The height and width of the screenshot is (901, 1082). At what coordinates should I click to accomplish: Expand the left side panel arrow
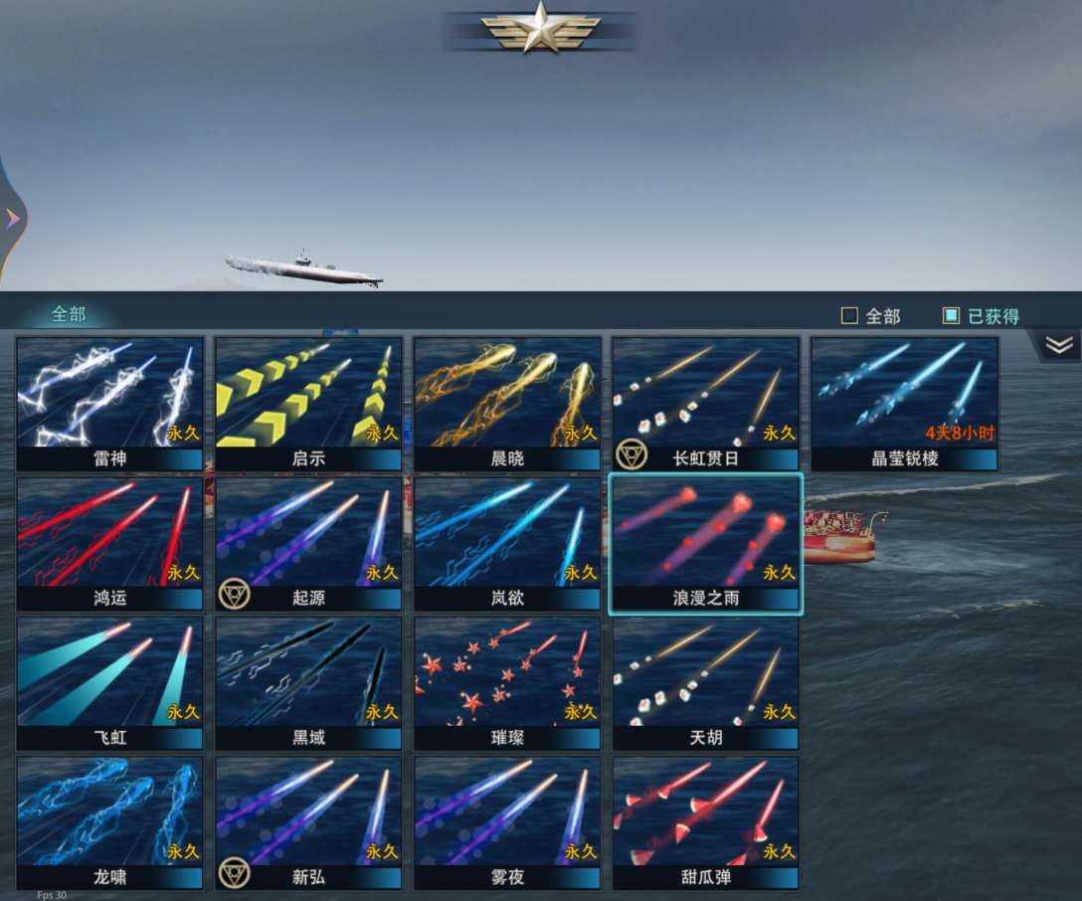click(12, 219)
